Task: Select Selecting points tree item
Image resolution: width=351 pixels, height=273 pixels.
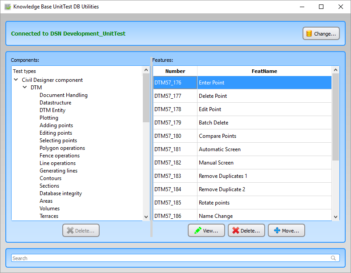Action: coord(58,141)
